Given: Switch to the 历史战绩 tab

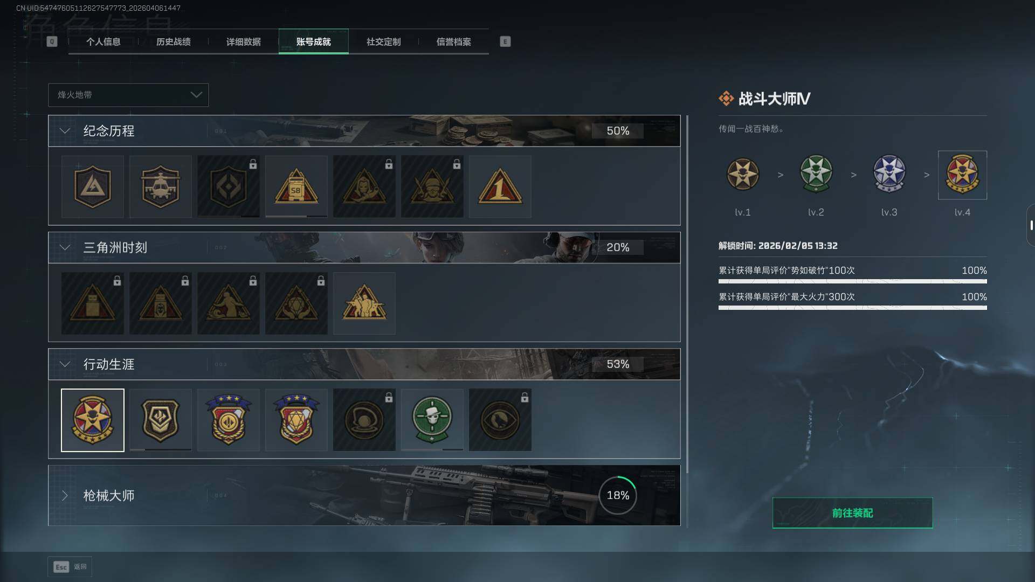Looking at the screenshot, I should 173,41.
